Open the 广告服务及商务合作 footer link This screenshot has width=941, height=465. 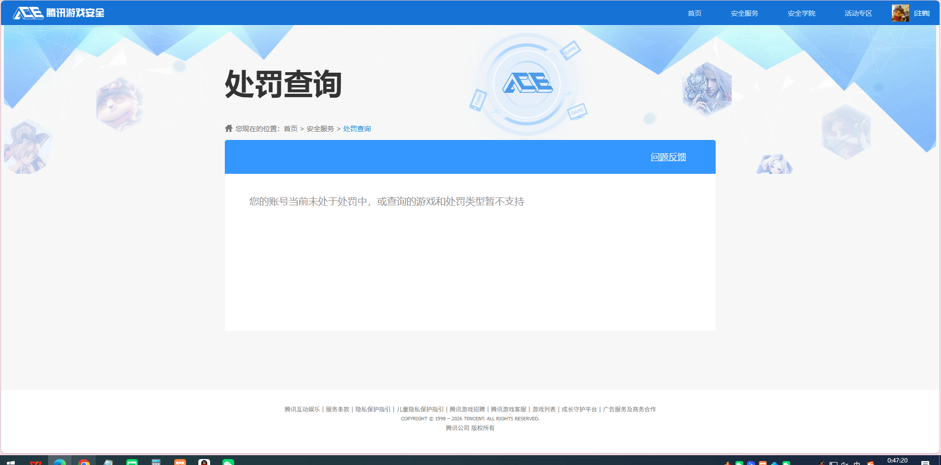point(629,410)
